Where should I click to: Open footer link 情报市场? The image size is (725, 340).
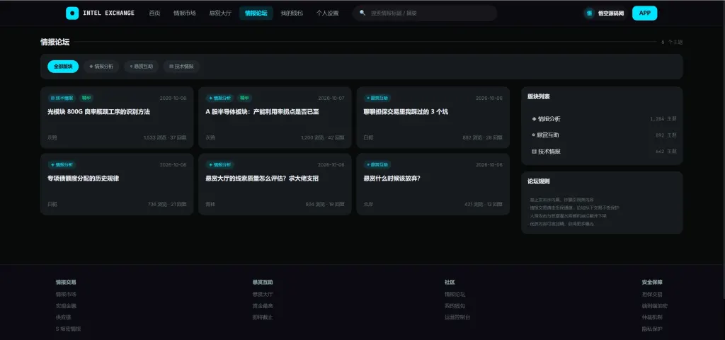(66, 294)
